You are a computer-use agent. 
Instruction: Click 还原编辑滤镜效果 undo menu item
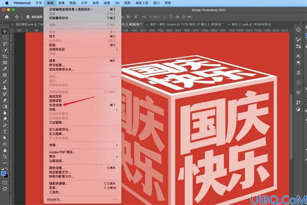[x=83, y=9]
